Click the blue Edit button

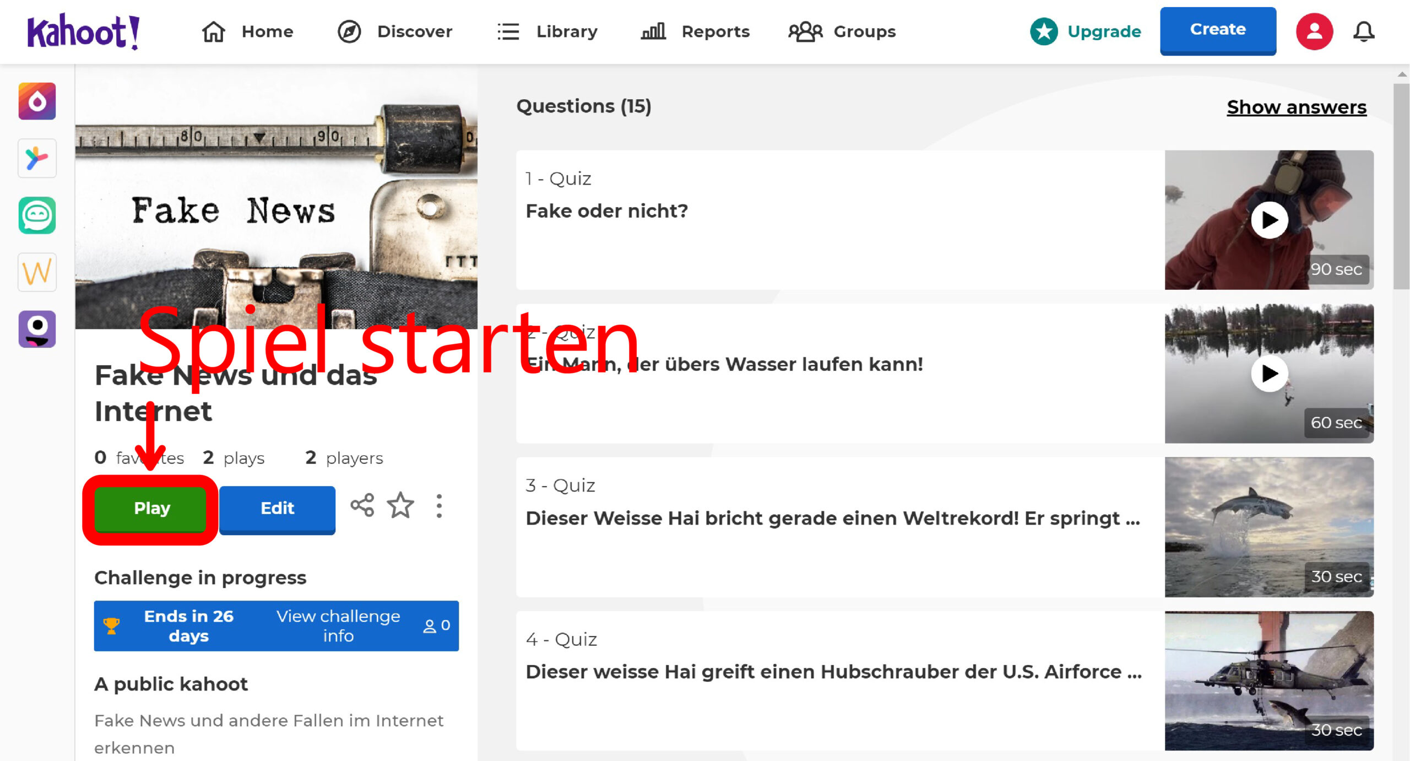(x=277, y=508)
